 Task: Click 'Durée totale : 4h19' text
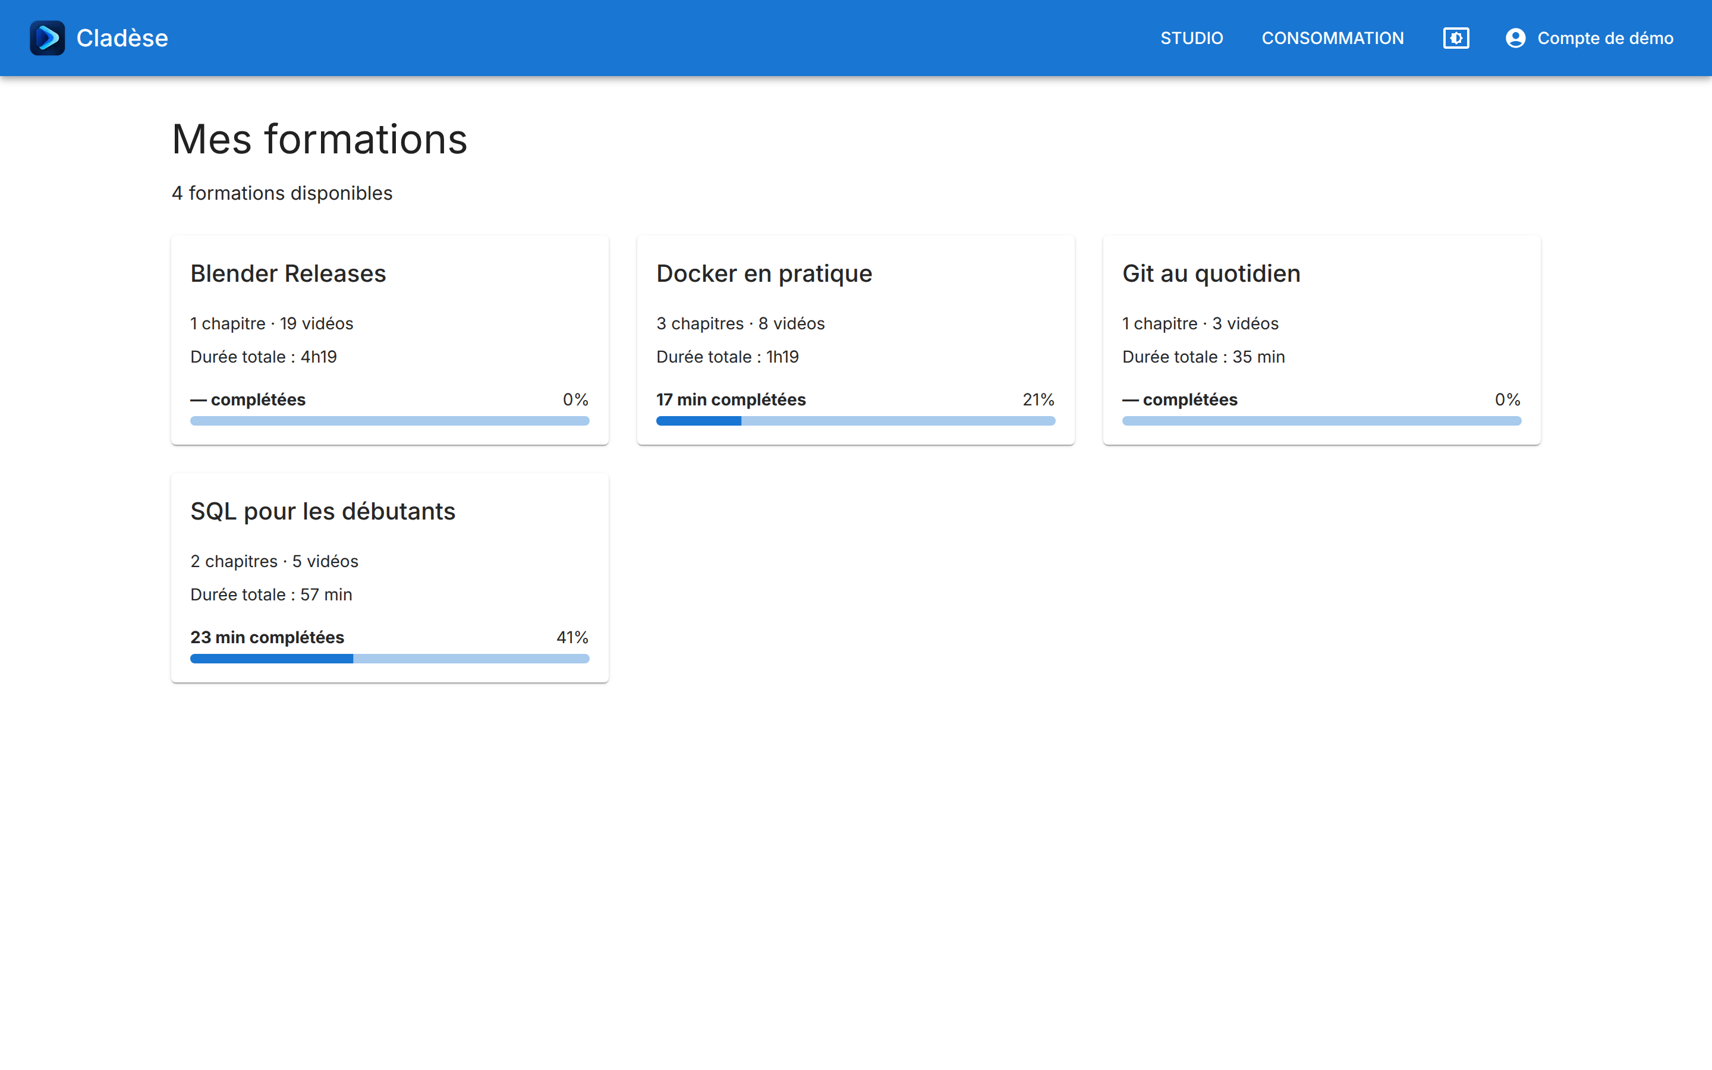(263, 357)
